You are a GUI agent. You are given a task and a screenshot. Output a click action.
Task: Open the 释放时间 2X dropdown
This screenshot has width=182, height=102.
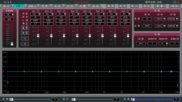(x=163, y=44)
